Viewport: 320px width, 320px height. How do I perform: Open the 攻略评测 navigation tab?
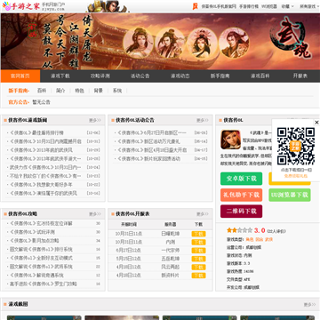point(100,76)
